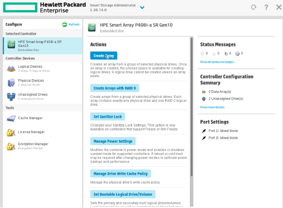The image size is (283, 208).
Task: Open View more details link
Action: click(x=212, y=107)
